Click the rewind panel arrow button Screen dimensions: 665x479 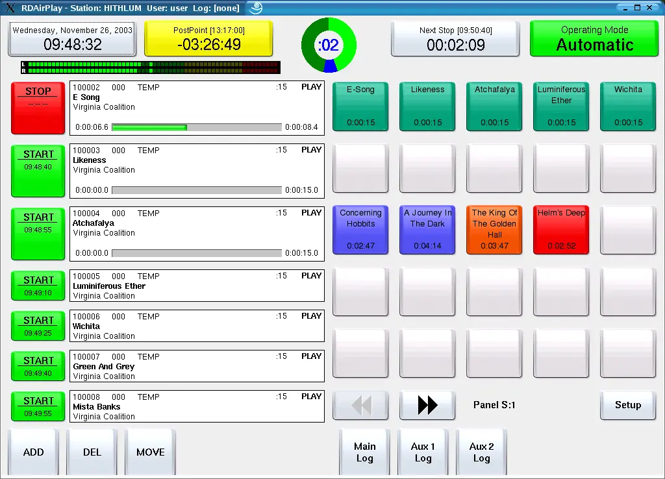[360, 405]
